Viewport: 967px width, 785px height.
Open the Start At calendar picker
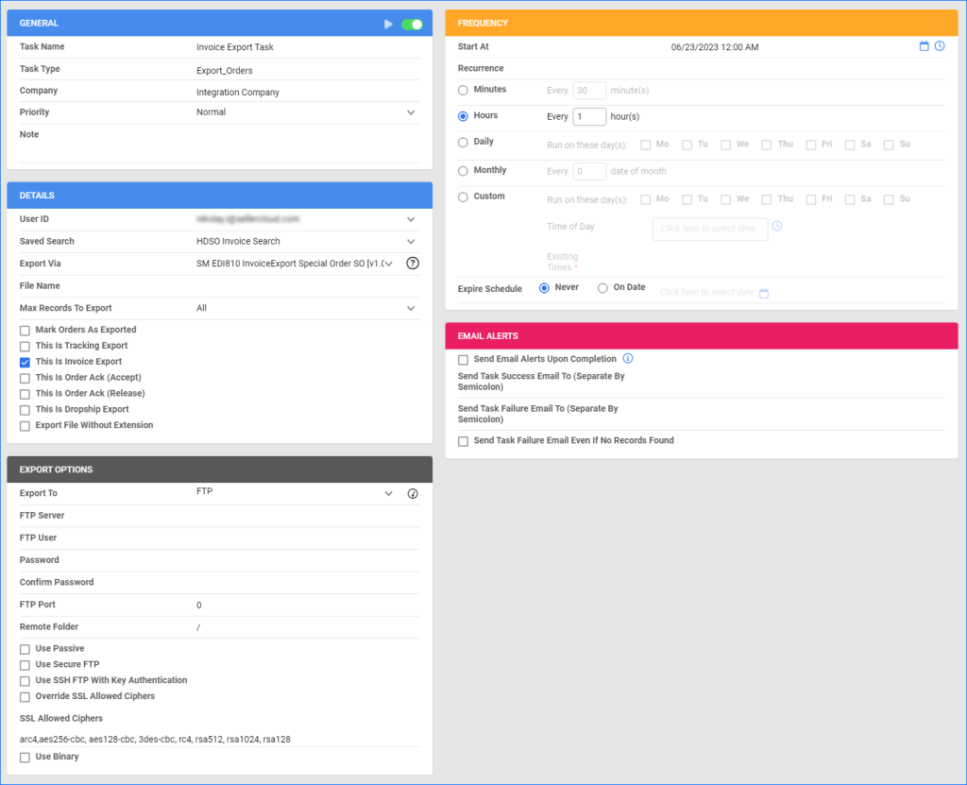tap(925, 45)
